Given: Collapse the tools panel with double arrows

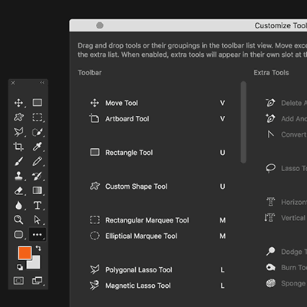Looking at the screenshot, I should pos(42,83).
